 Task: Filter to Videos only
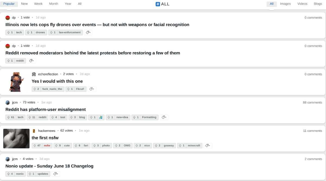tap(302, 4)
